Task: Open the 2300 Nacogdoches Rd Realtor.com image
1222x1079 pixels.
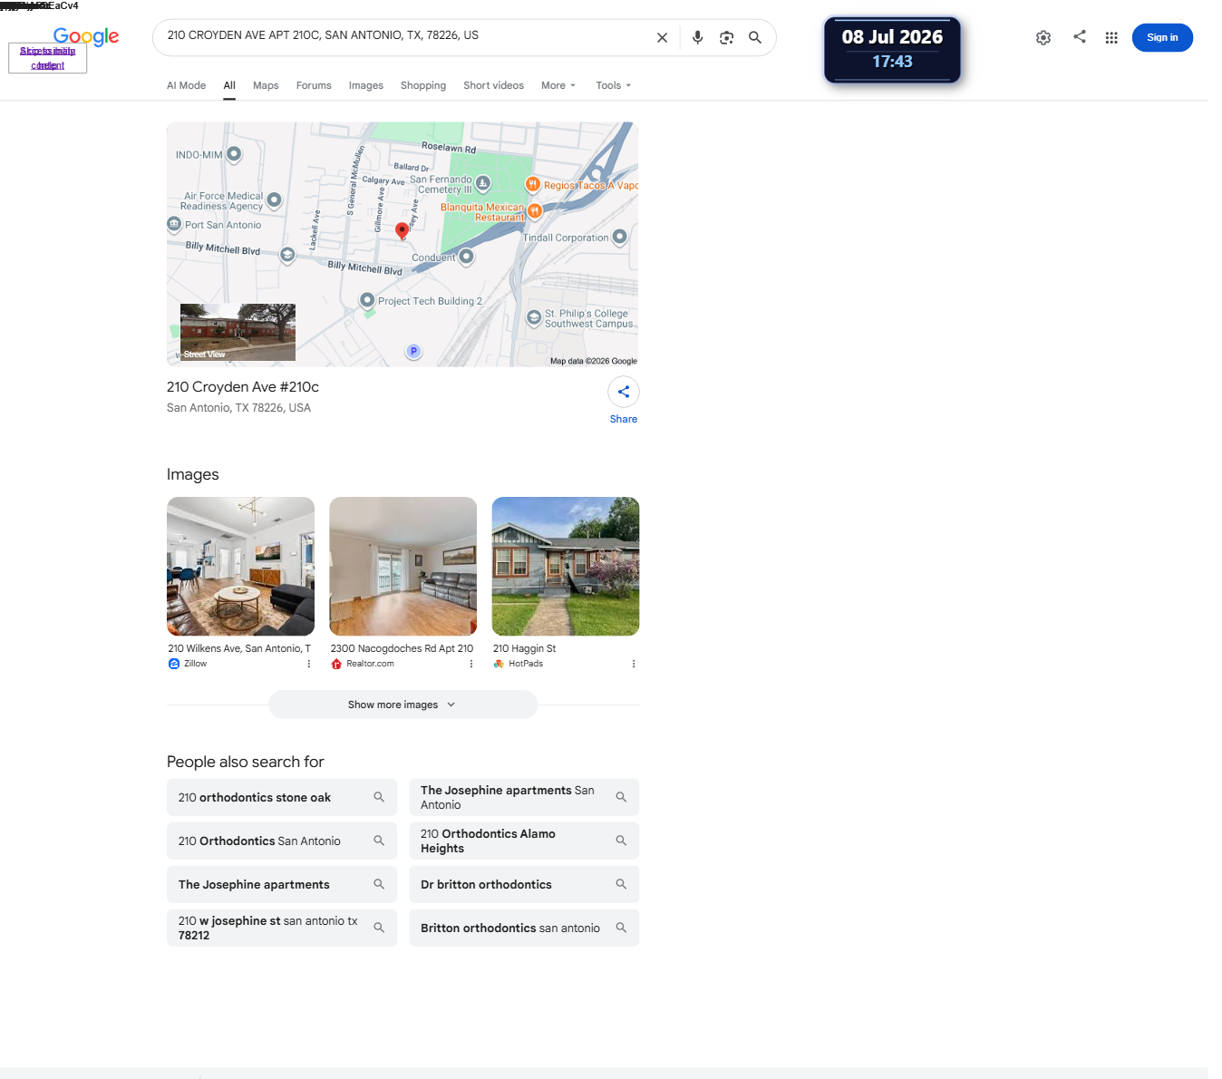Action: [x=402, y=566]
